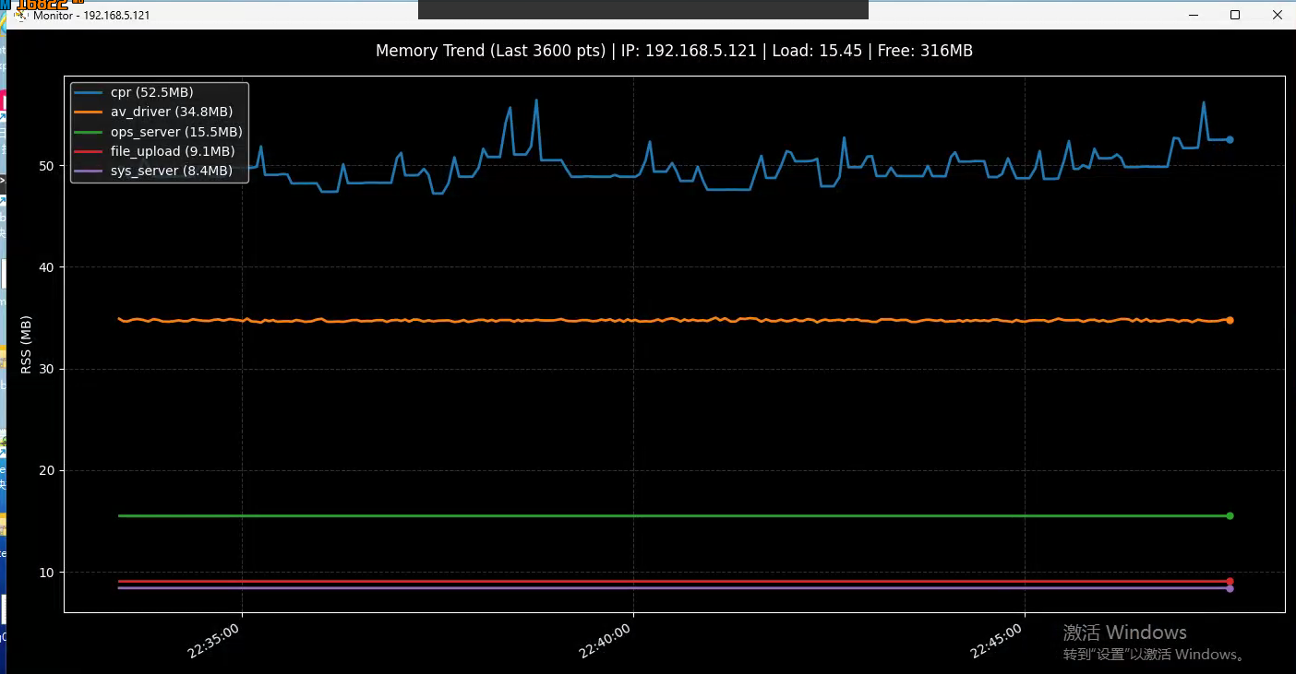Screen dimensions: 1296x674
Task: Click the green ops_server line sample in legend
Action: coord(89,132)
